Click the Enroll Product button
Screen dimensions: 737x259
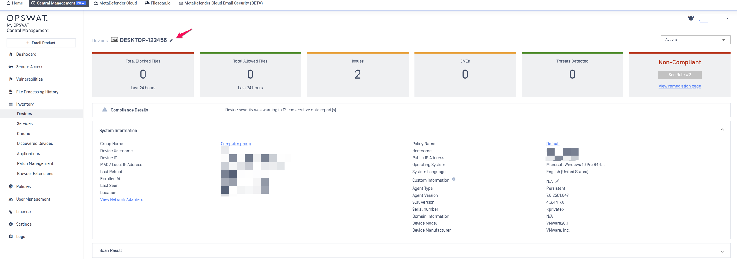41,43
